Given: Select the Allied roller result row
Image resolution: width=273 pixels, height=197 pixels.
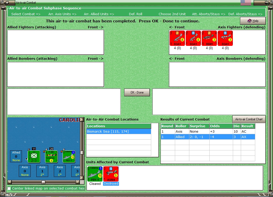Looking at the screenshot, I should point(208,137).
